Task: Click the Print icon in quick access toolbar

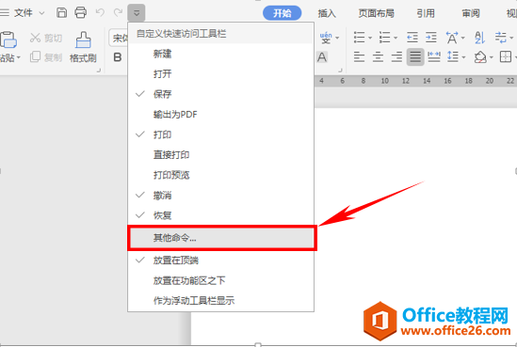Action: (x=80, y=13)
